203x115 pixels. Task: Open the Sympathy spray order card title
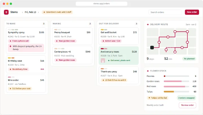coord(16,32)
